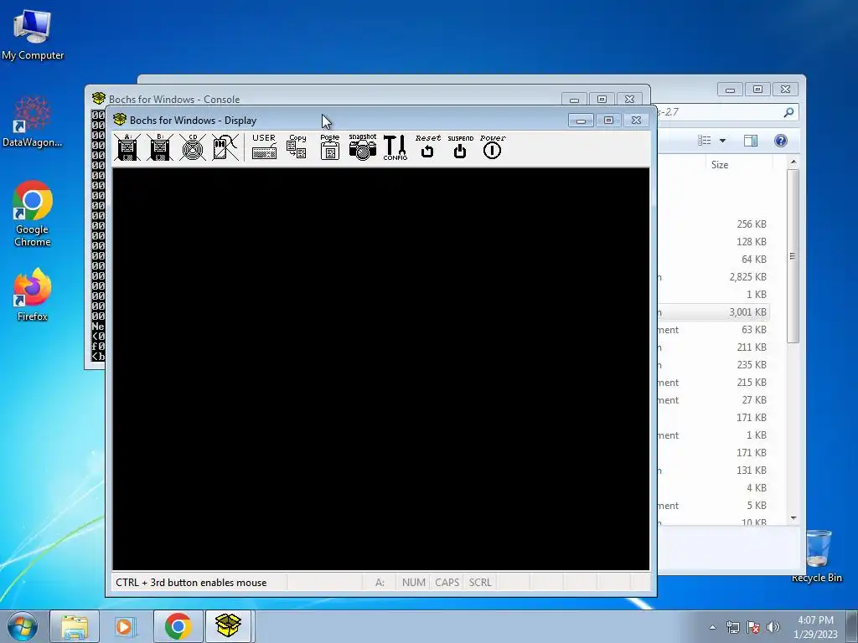Select the 215 KB file row
The image size is (858, 643).
pyautogui.click(x=714, y=382)
